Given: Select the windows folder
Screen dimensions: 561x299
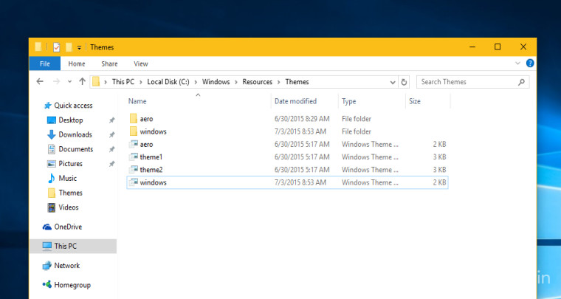Looking at the screenshot, I should click(x=287, y=131).
